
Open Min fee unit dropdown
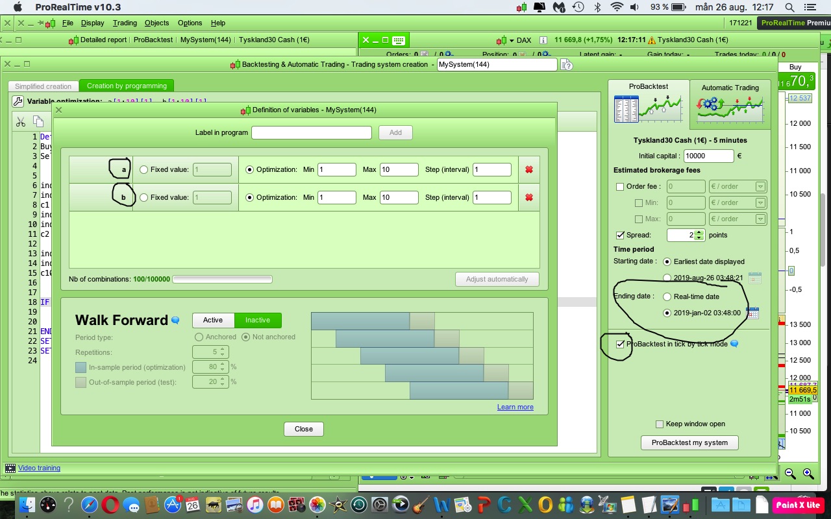point(738,203)
